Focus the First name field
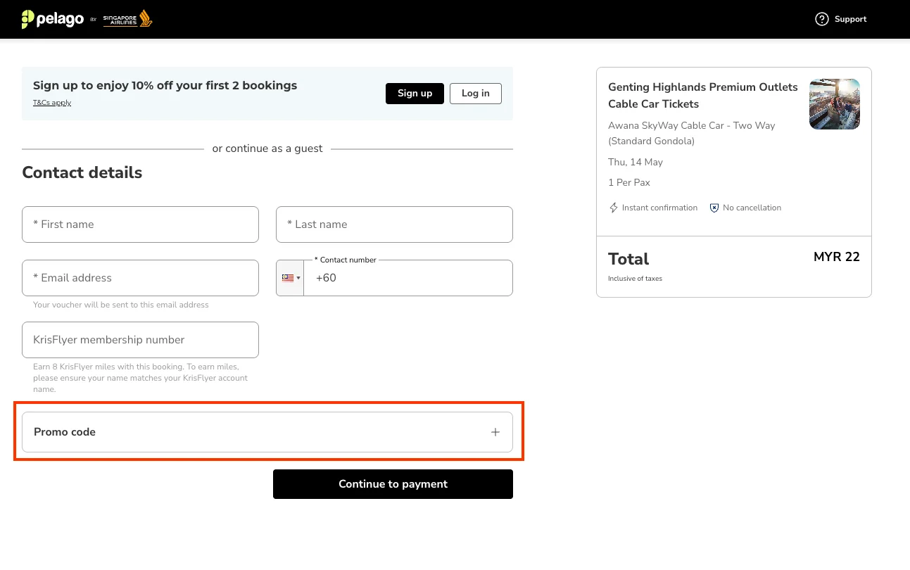The width and height of the screenshot is (910, 570). click(140, 224)
